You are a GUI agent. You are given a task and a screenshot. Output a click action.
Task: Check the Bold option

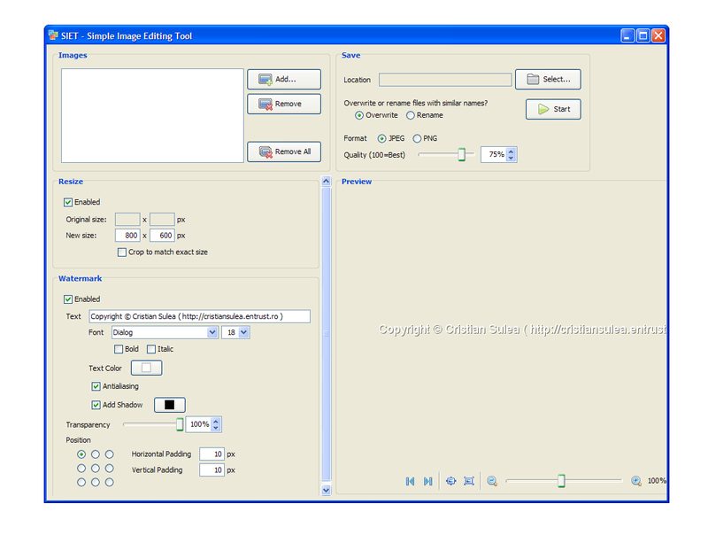[119, 349]
